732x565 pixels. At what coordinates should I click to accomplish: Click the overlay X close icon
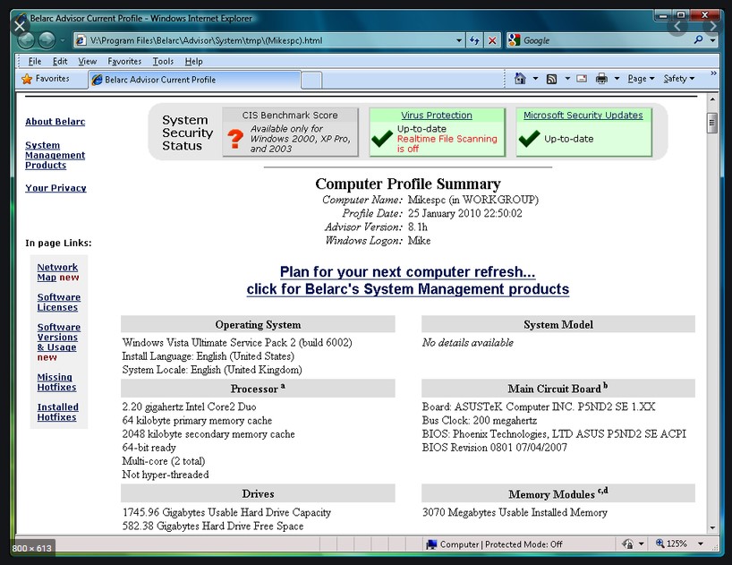pyautogui.click(x=20, y=26)
